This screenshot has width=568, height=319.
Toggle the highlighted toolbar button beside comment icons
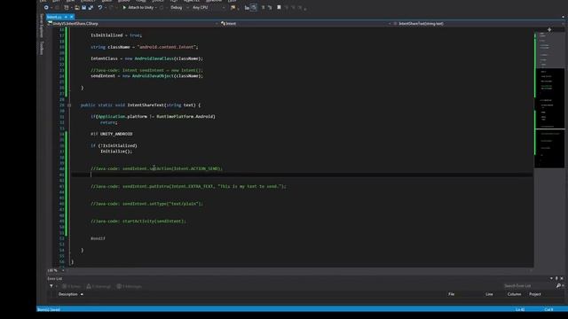point(254,7)
